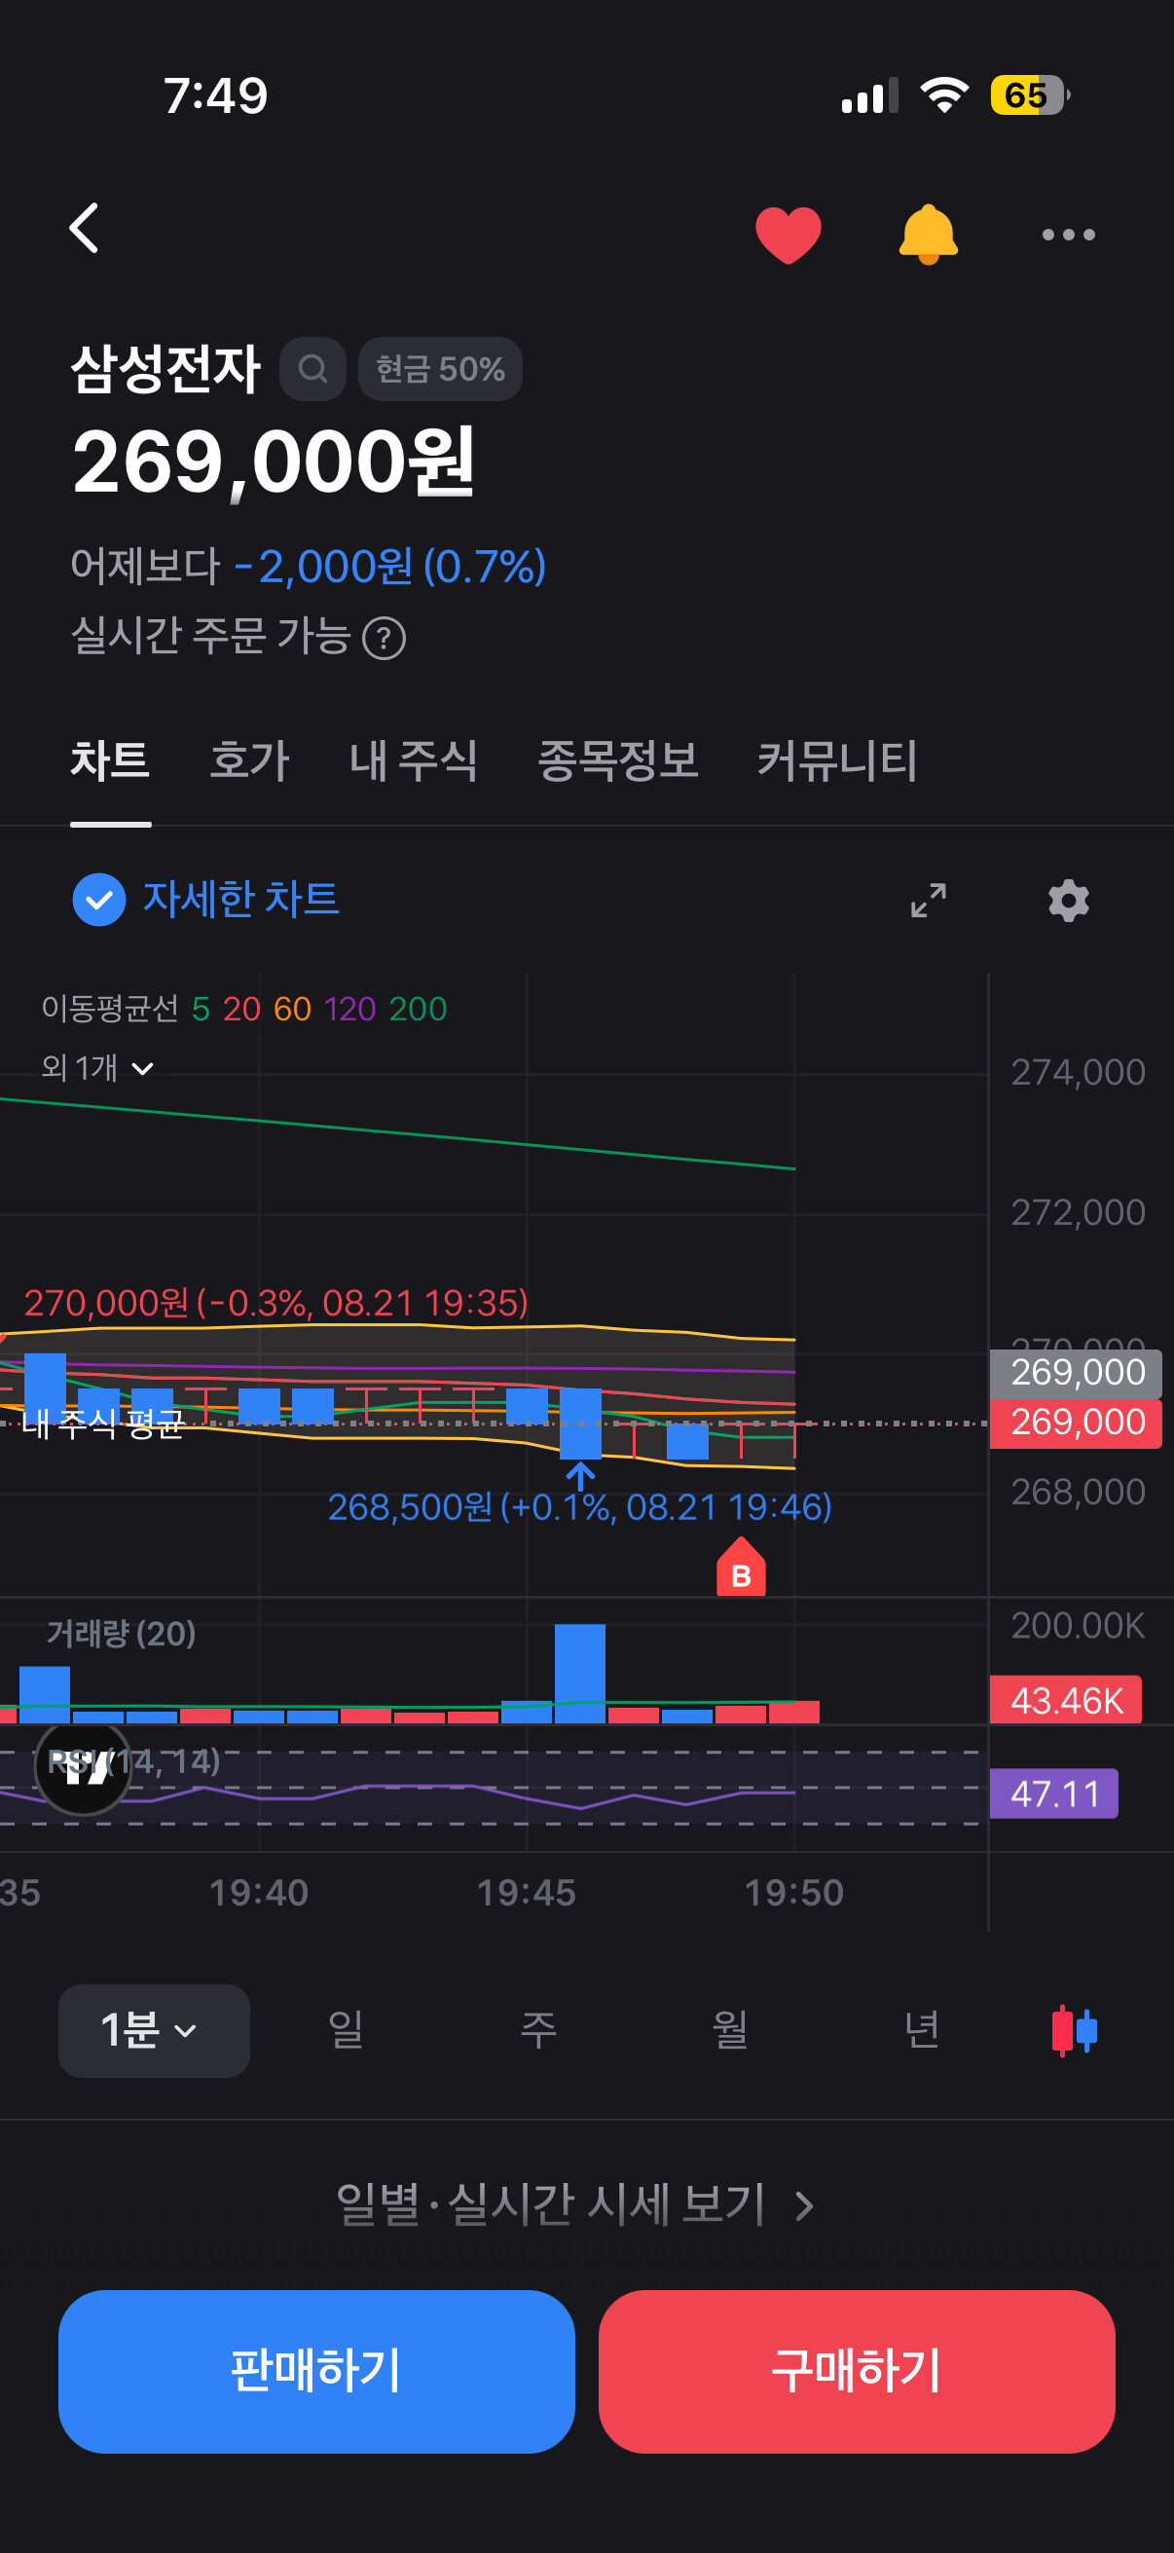Tap the 47.11 RSI value label
This screenshot has width=1174, height=2553.
[1054, 1794]
